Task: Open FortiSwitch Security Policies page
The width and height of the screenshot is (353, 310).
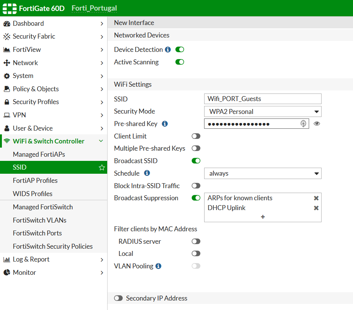Action: point(53,246)
